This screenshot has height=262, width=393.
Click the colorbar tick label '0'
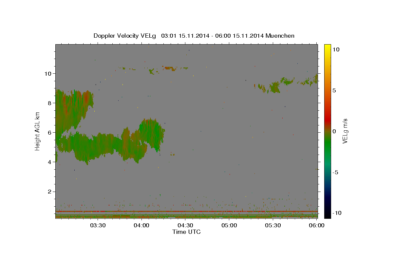(x=334, y=131)
